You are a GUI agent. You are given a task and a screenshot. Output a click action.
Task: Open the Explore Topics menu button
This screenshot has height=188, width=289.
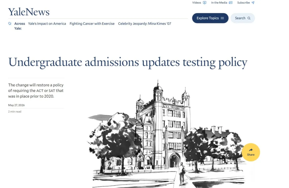click(x=210, y=18)
